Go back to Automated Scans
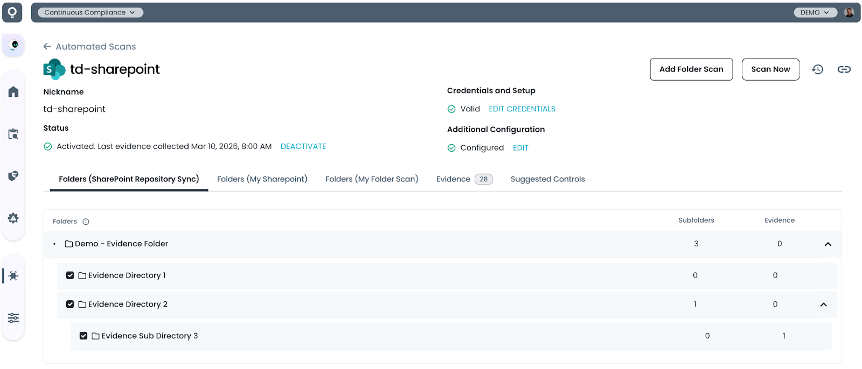 (x=96, y=47)
